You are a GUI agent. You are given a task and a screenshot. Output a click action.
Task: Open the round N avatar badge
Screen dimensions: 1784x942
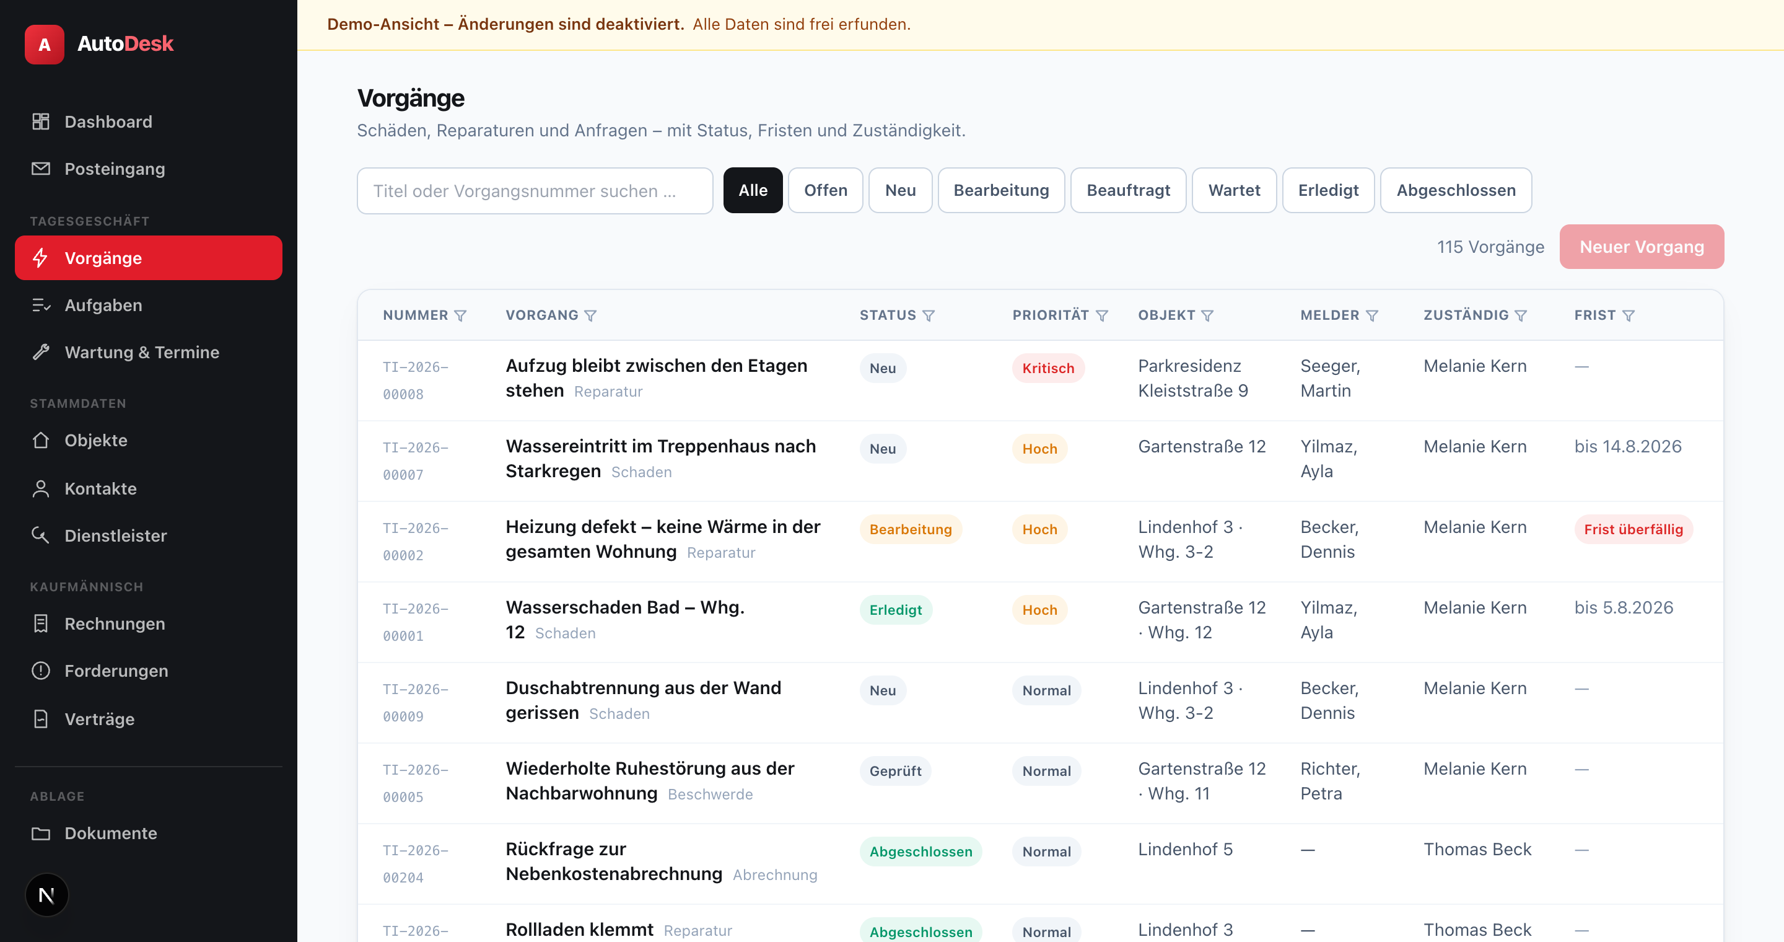[46, 895]
